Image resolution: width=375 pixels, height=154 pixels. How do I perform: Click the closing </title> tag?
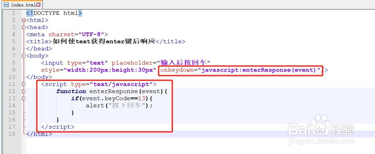[171, 42]
